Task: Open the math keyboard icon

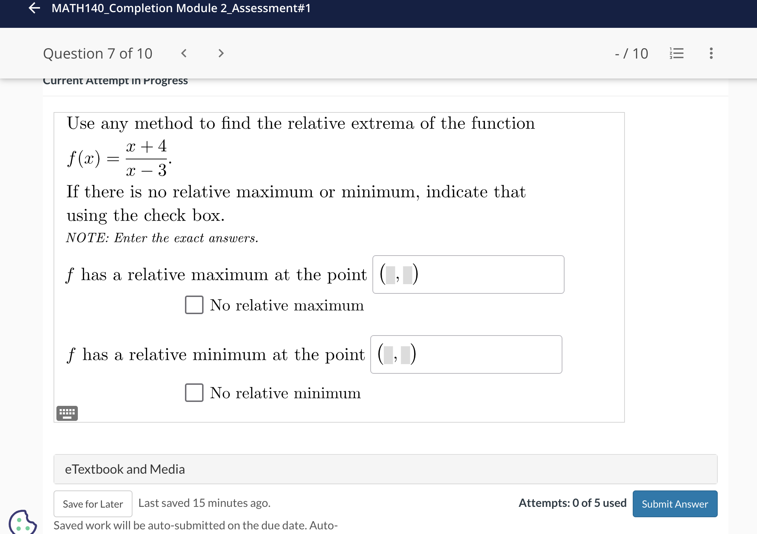Action: 67,413
